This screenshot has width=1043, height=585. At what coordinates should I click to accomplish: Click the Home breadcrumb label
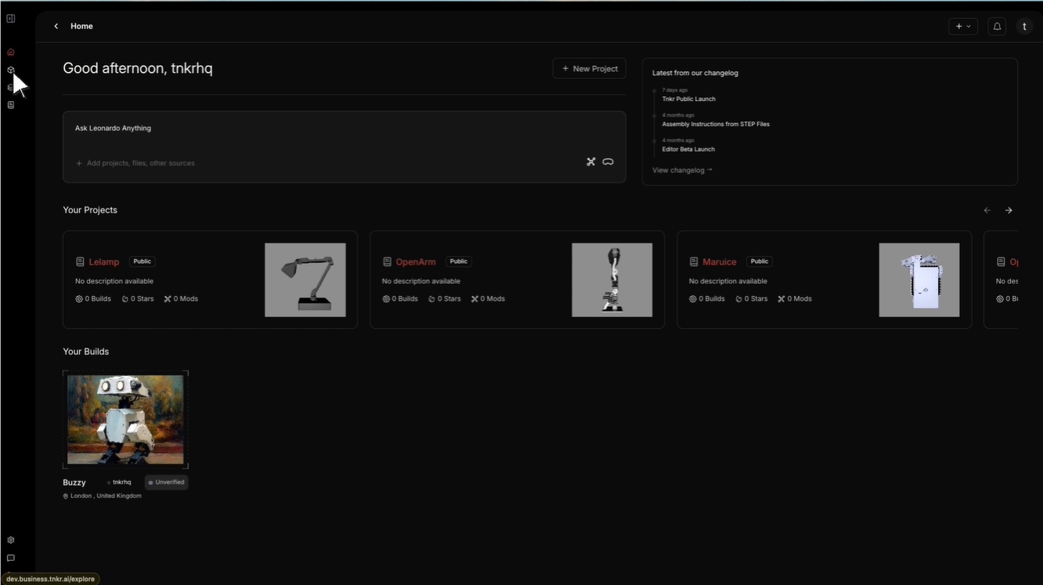coord(81,26)
